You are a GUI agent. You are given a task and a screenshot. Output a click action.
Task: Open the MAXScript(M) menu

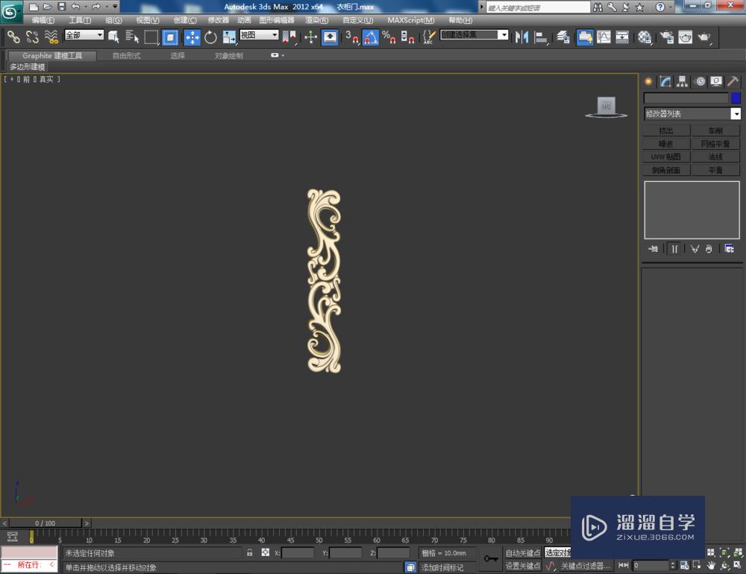[x=410, y=20]
